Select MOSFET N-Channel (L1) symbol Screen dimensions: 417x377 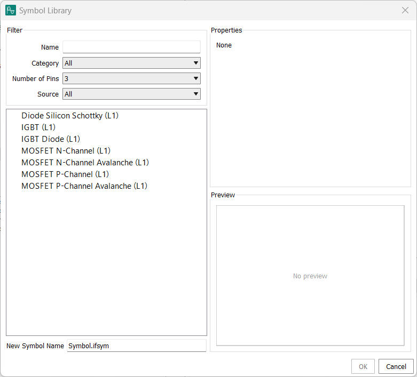(x=66, y=150)
